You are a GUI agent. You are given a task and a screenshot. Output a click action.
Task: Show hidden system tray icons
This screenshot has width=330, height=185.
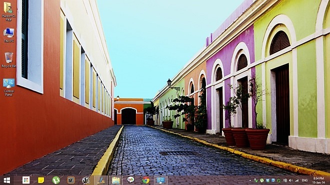tap(250, 181)
